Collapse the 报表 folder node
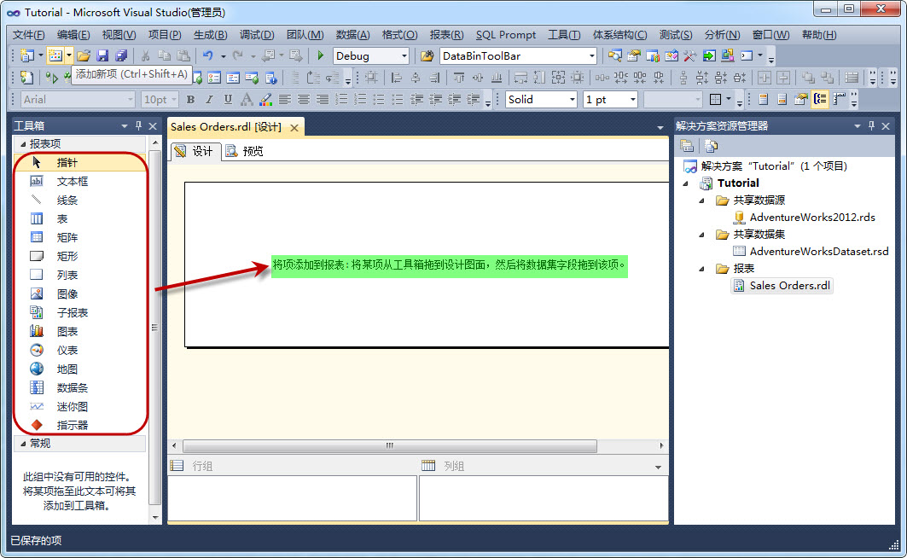Image resolution: width=907 pixels, height=558 pixels. pyautogui.click(x=701, y=269)
